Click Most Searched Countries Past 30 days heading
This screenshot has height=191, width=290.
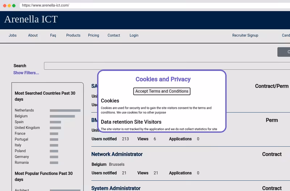point(45,96)
